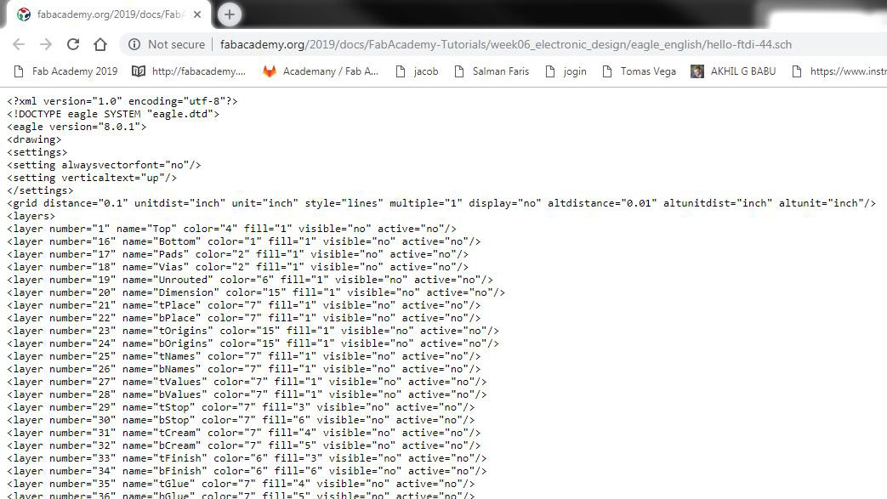Click the layer name="tPlace" line
Screen dimensions: 887x499
click(244, 305)
